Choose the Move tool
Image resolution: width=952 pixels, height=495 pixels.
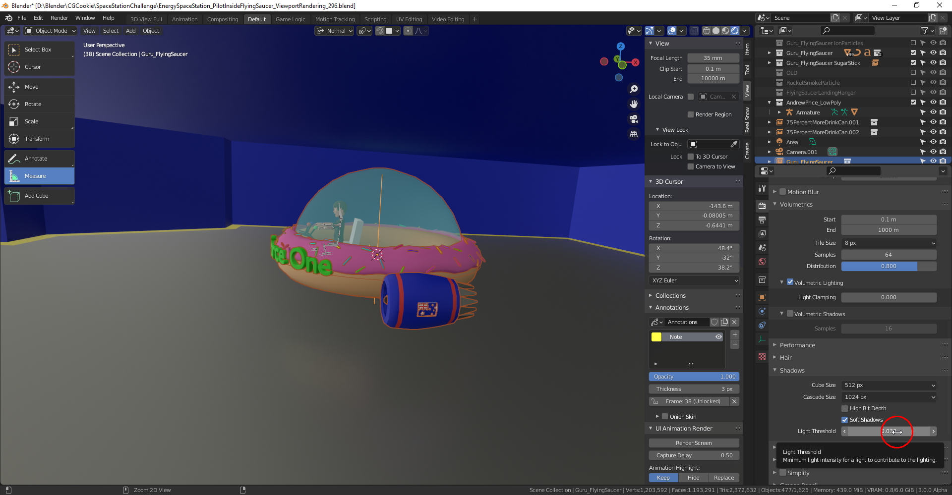click(40, 87)
